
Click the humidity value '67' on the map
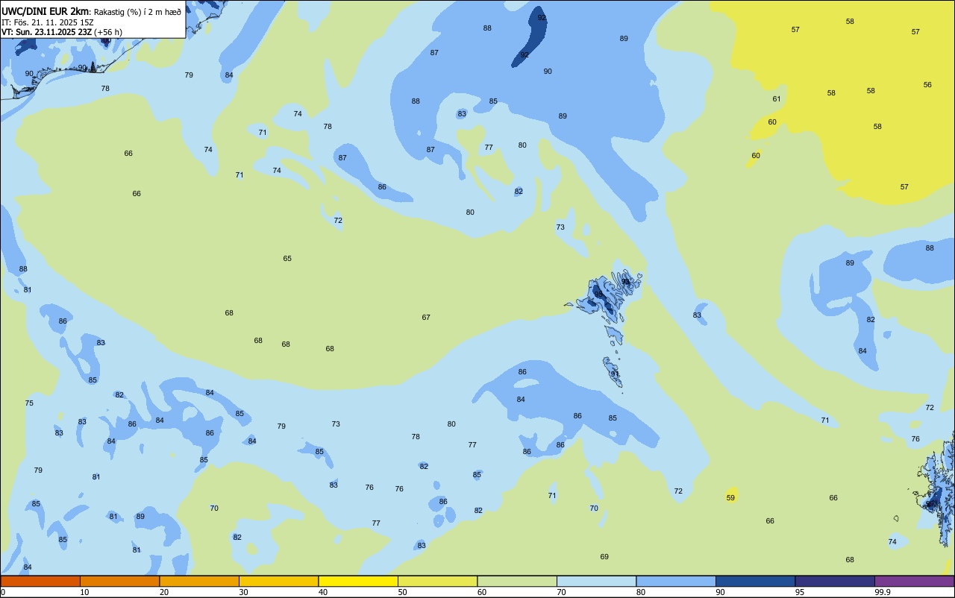point(426,318)
